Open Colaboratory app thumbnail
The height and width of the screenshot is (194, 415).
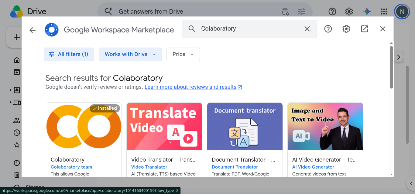84,126
